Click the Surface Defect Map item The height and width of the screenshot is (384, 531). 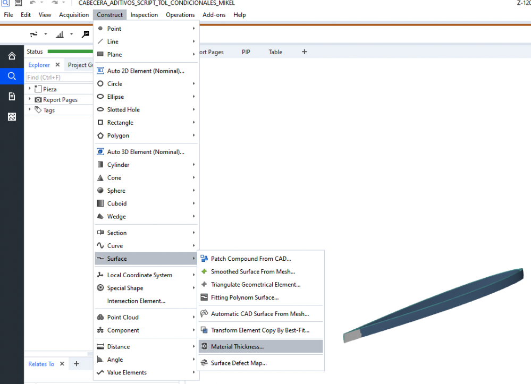click(x=239, y=363)
